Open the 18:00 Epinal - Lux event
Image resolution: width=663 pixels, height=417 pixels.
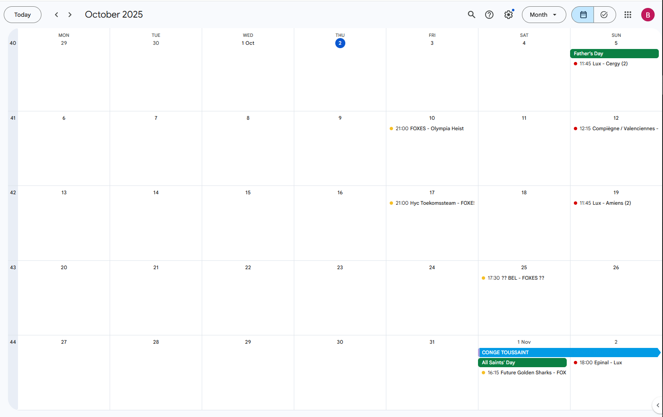(x=600, y=363)
